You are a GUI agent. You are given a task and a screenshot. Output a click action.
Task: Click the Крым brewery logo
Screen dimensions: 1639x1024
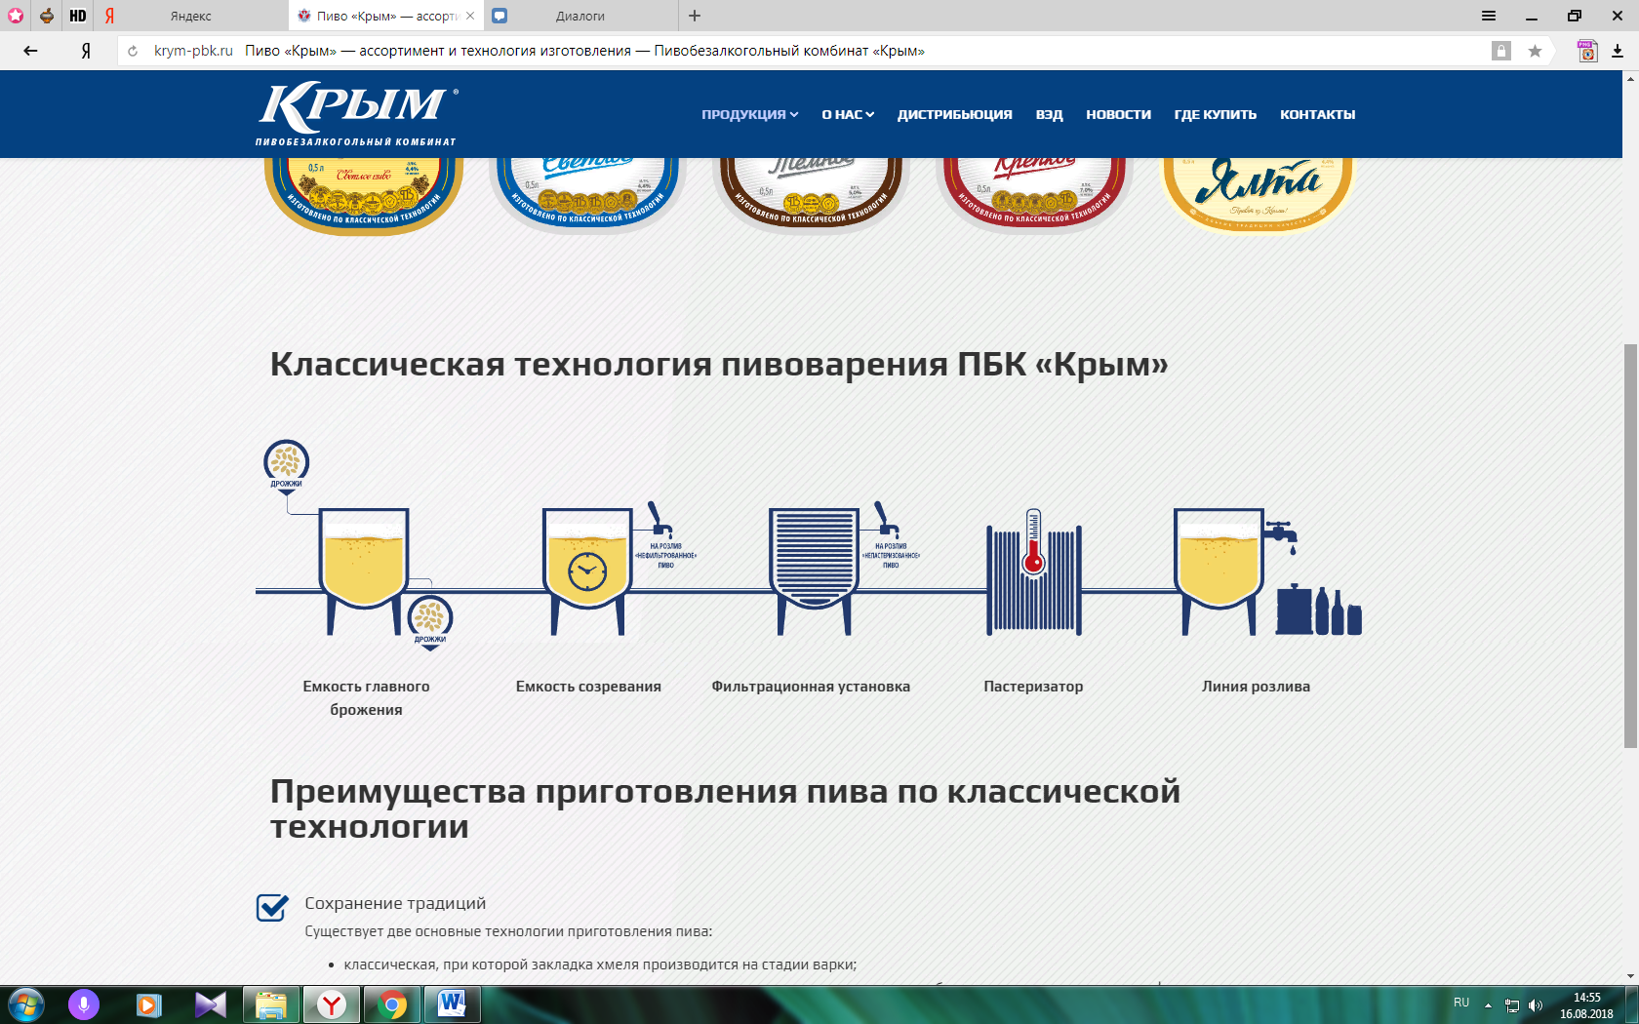coord(356,114)
